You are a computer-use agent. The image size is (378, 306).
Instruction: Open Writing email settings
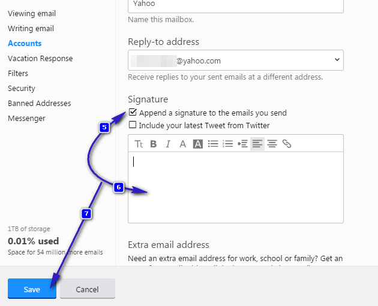click(31, 28)
